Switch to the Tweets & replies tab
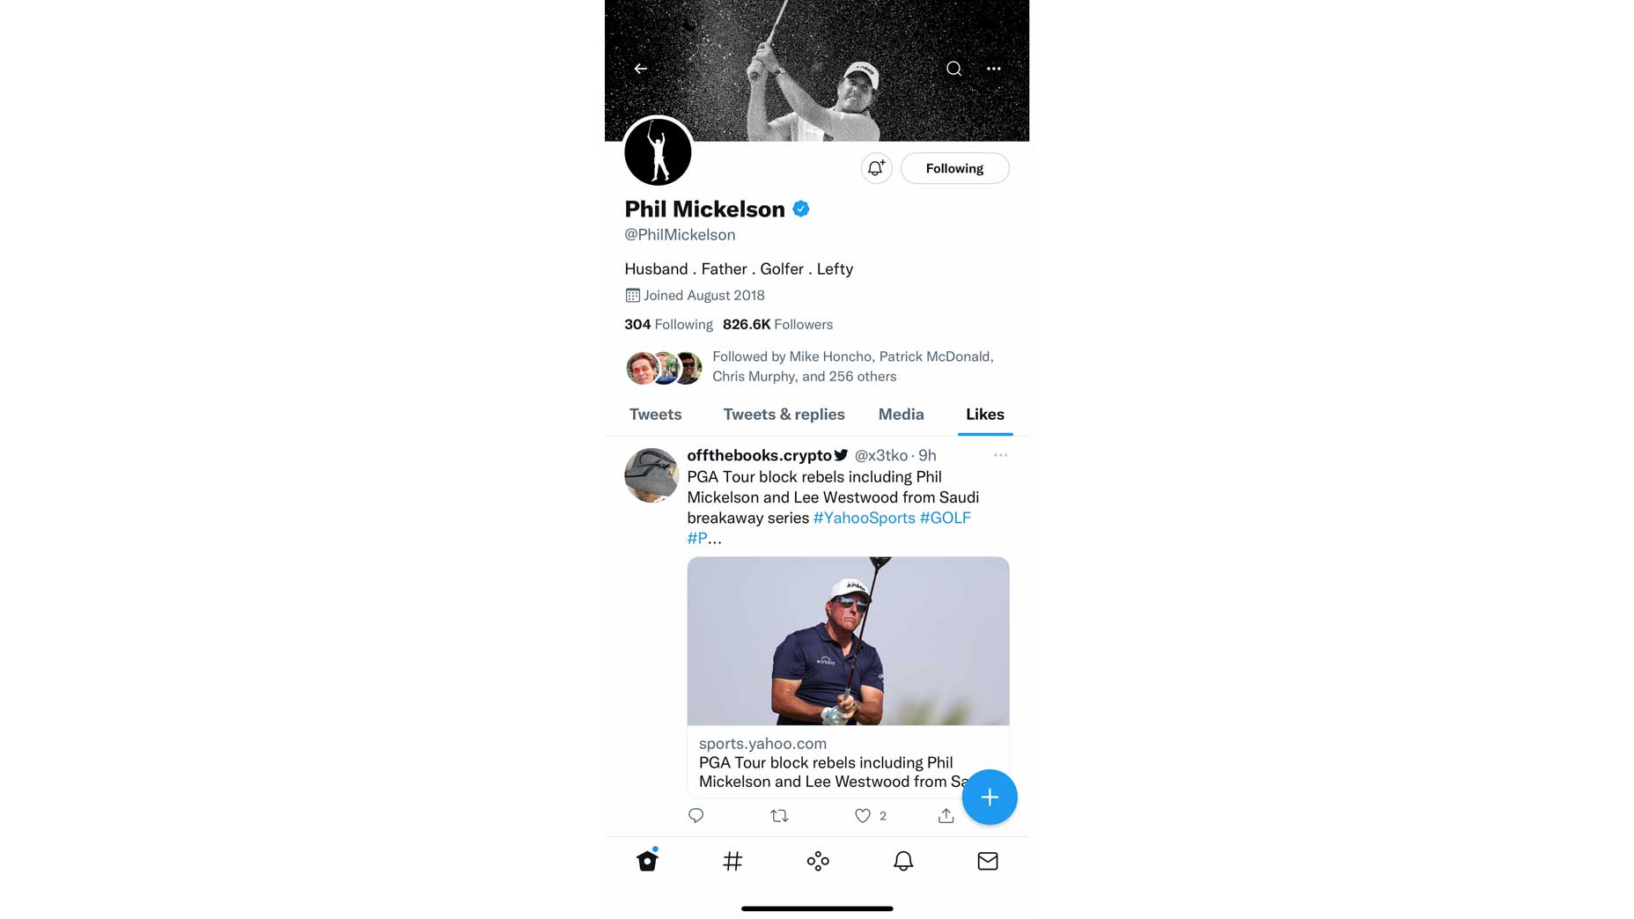 (784, 414)
